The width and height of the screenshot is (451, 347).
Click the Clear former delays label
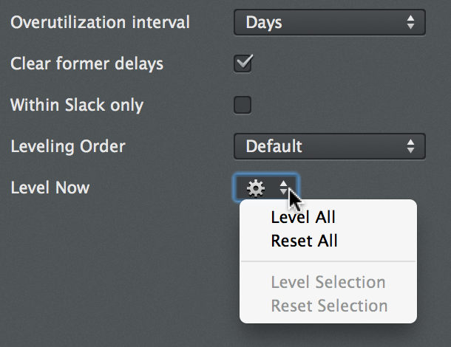click(87, 63)
